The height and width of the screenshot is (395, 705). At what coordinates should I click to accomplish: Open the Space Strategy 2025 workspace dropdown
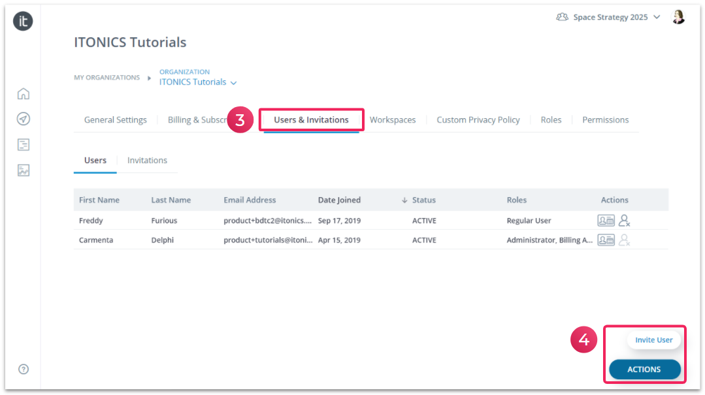point(616,17)
